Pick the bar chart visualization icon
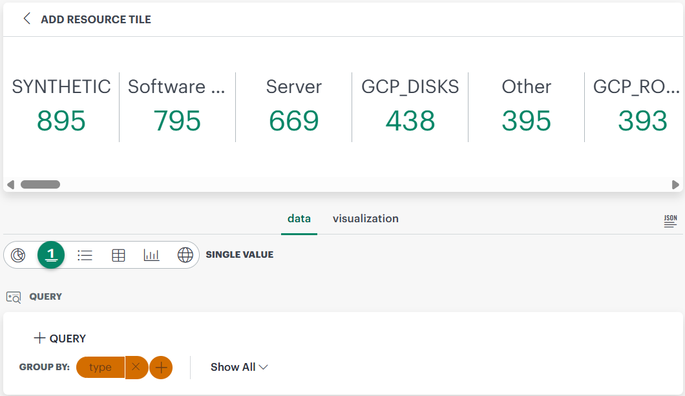The image size is (685, 396). tap(152, 255)
